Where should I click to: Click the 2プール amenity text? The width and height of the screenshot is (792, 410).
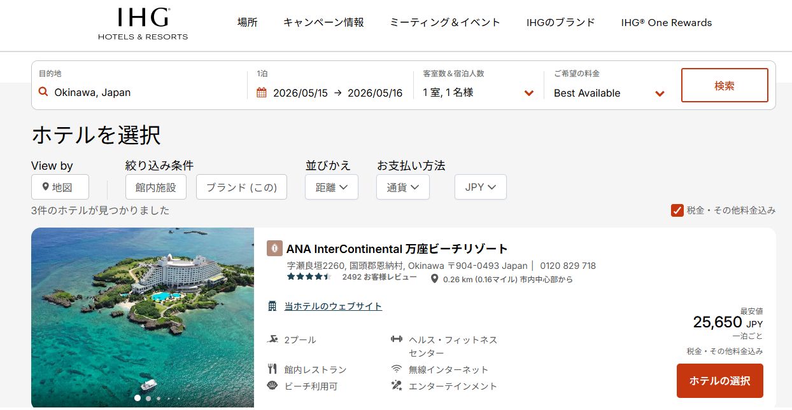pyautogui.click(x=301, y=340)
